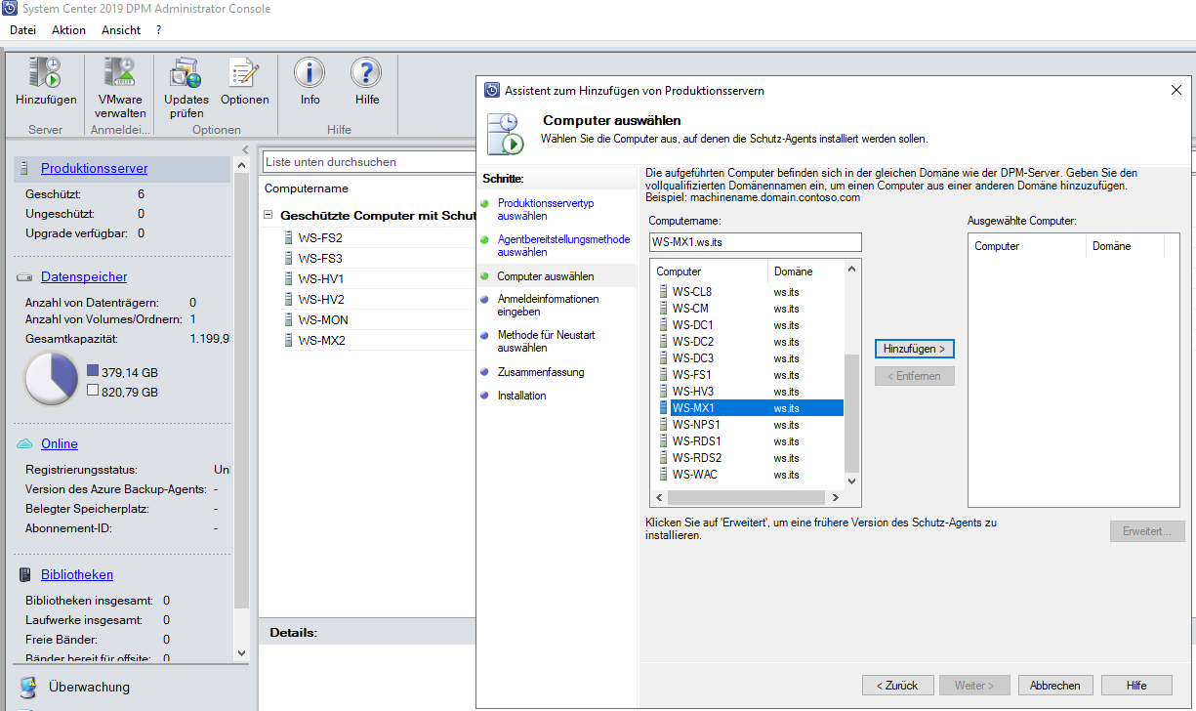This screenshot has width=1196, height=711.
Task: Click left pane scroll down arrow
Action: [x=242, y=651]
